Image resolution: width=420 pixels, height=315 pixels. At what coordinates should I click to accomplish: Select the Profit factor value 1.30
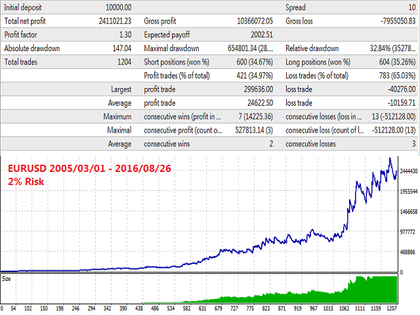(125, 35)
